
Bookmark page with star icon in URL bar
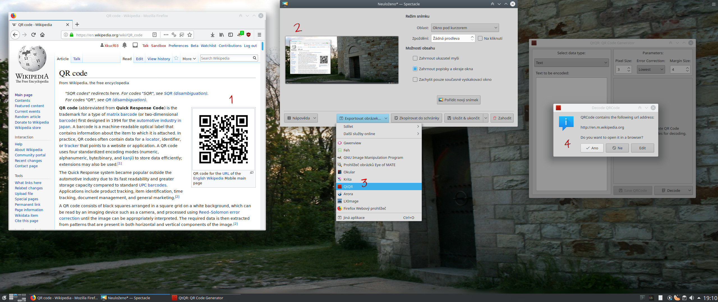click(x=190, y=35)
